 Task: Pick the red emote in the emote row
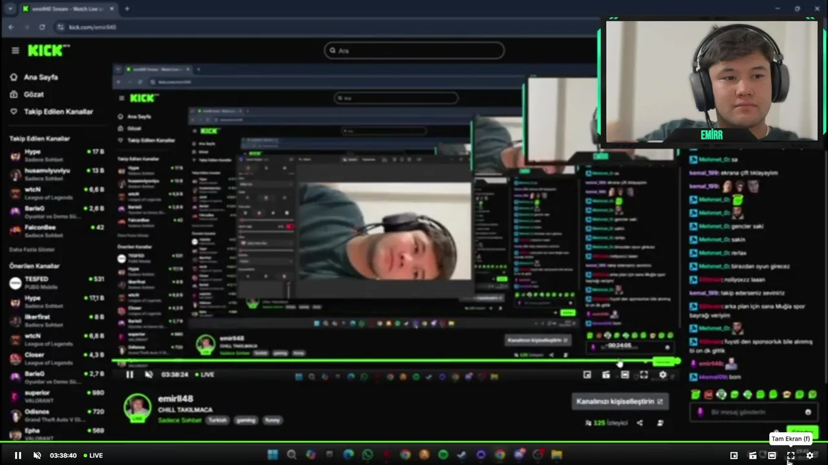708,394
